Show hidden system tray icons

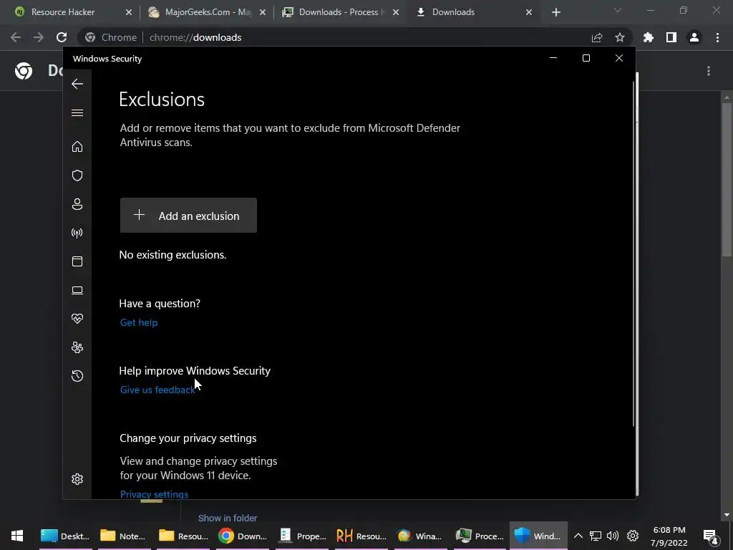tap(578, 536)
